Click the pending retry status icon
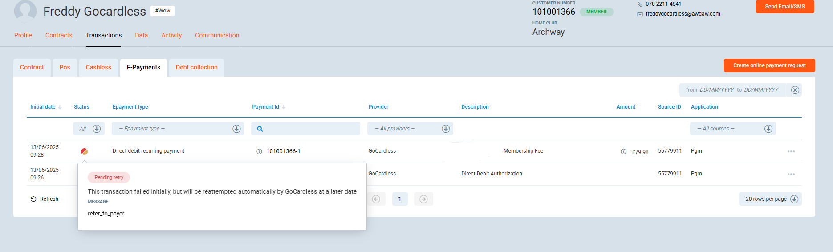The width and height of the screenshot is (833, 252). click(84, 151)
